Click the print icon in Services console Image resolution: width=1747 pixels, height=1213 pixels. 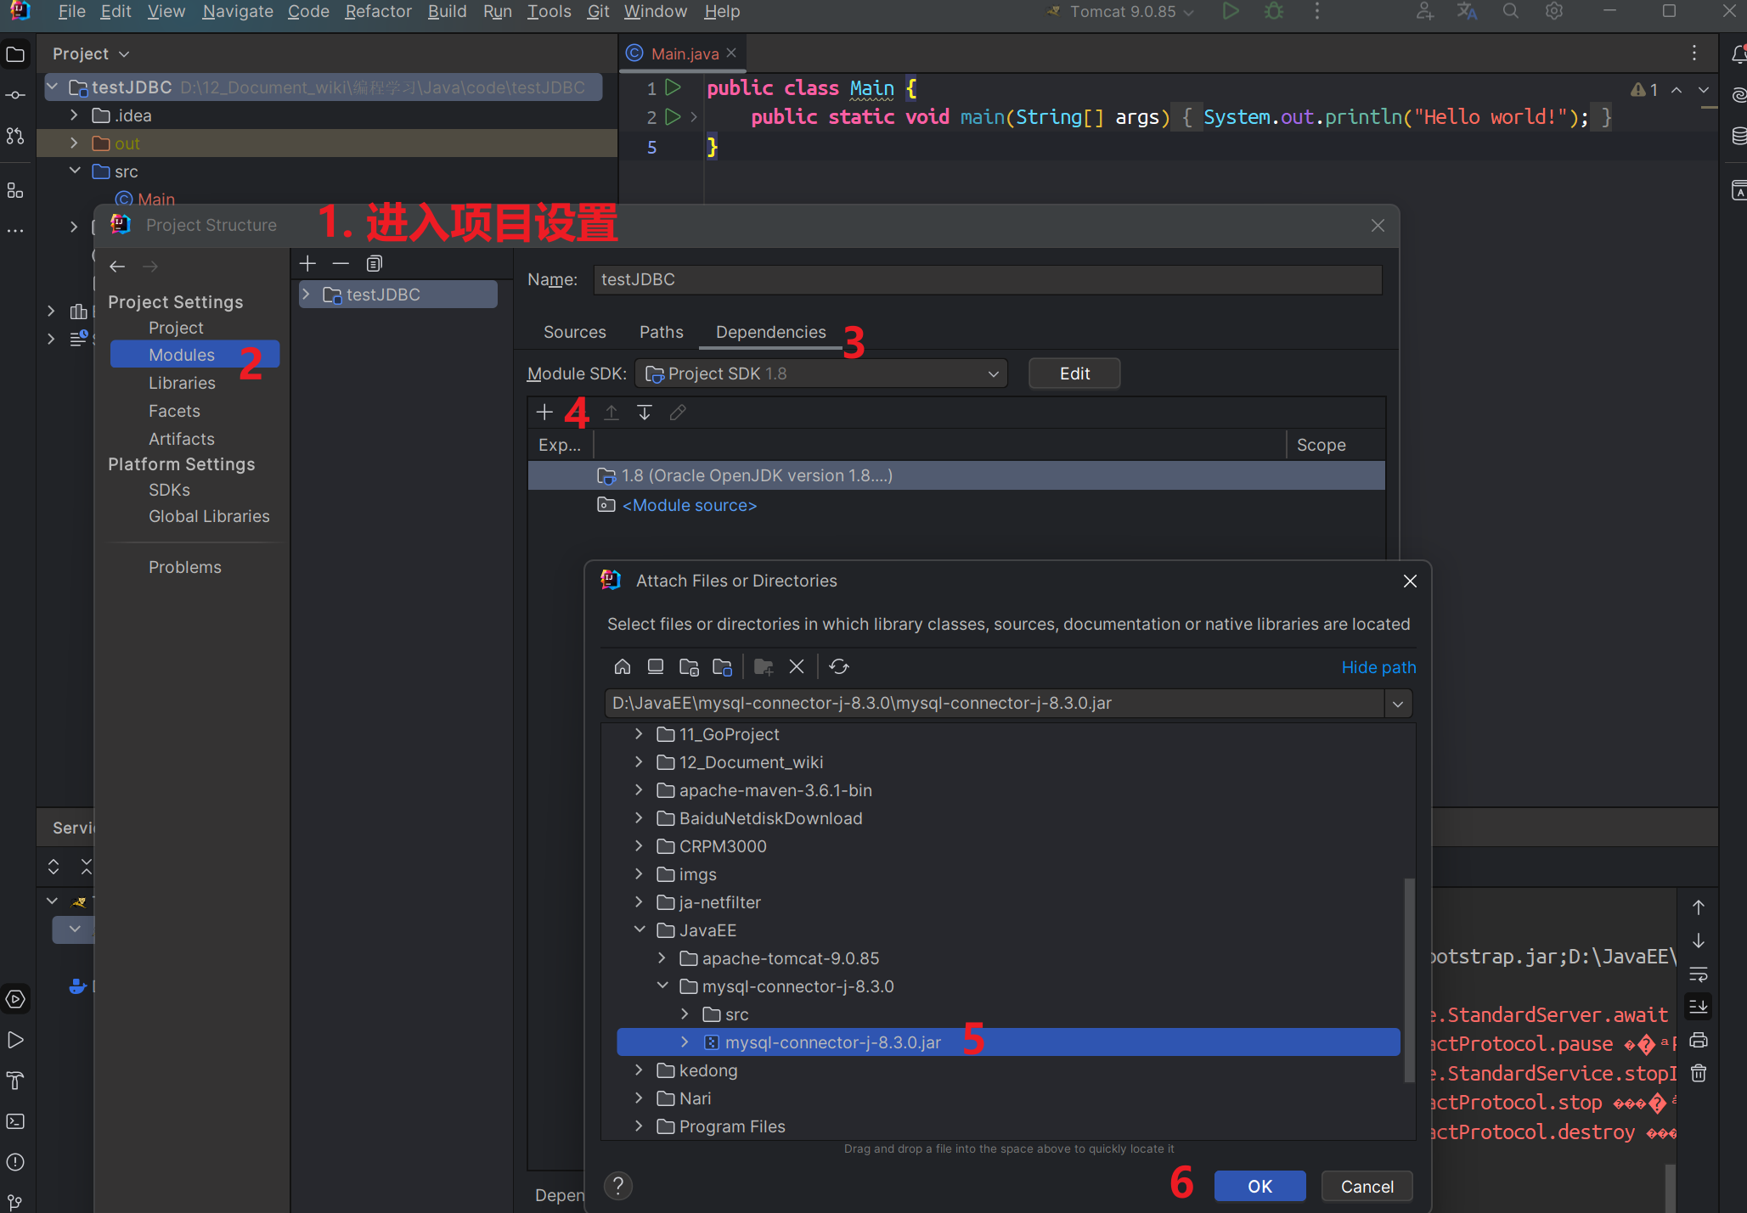point(1699,1041)
